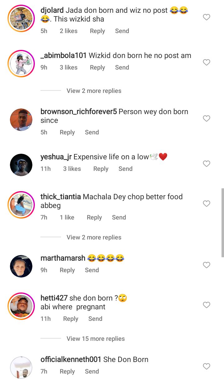View the 3 likes on _abimbola101's comment

pos(68,67)
